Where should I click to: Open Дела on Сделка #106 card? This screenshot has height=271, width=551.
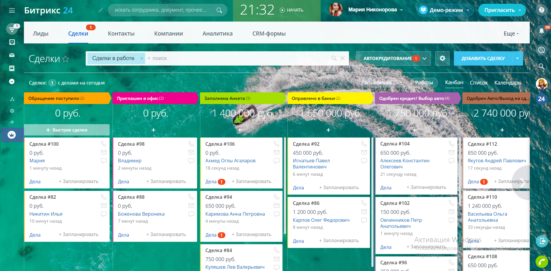click(211, 182)
